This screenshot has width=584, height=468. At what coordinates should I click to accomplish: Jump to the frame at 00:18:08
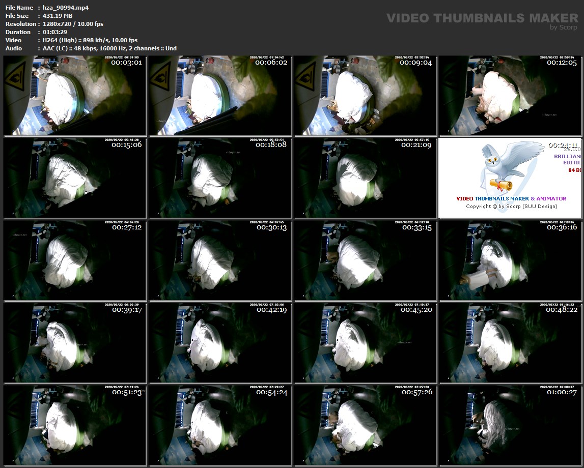pyautogui.click(x=220, y=178)
